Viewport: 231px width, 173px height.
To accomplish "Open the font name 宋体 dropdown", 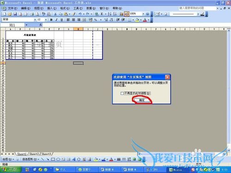I will tap(35, 20).
